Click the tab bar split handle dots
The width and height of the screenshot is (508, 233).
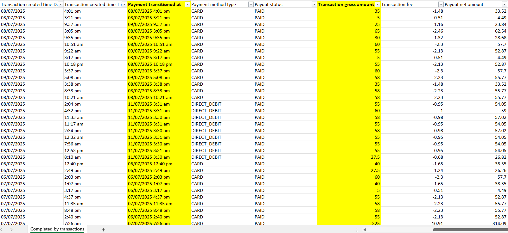click(357, 230)
